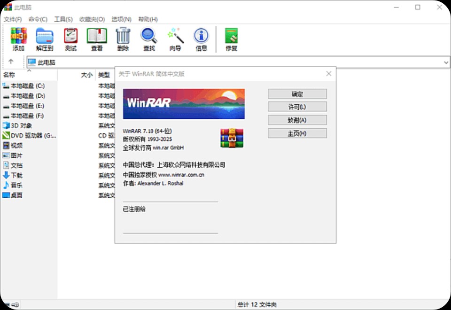Select Local Disk (C:) drive icon
Viewport: 451px width, 310px height.
(x=6, y=85)
